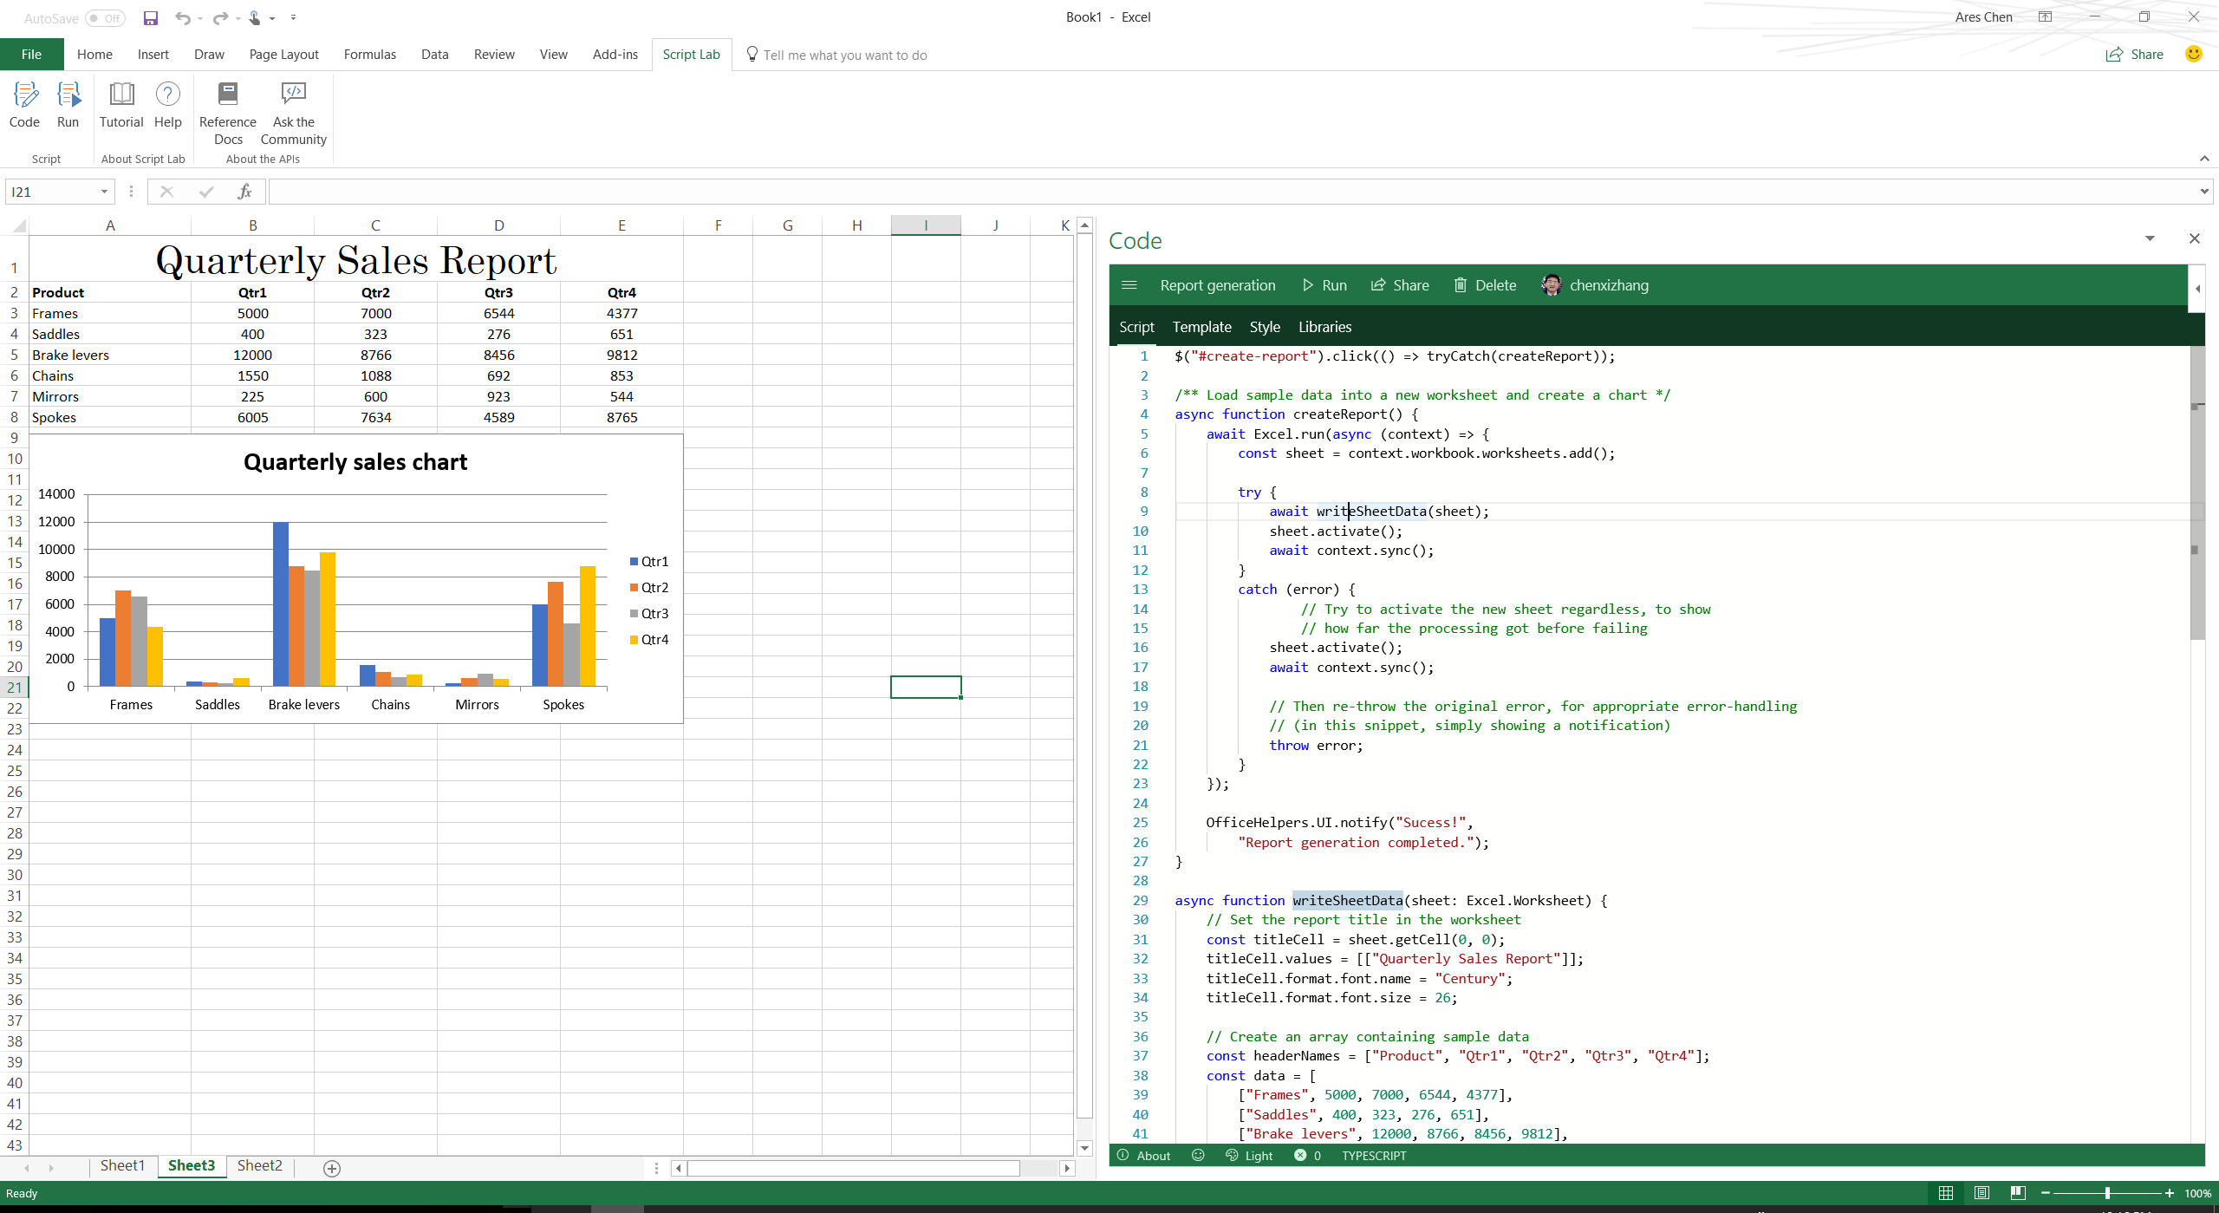
Task: Expand the formula bar chevron
Action: click(2204, 192)
